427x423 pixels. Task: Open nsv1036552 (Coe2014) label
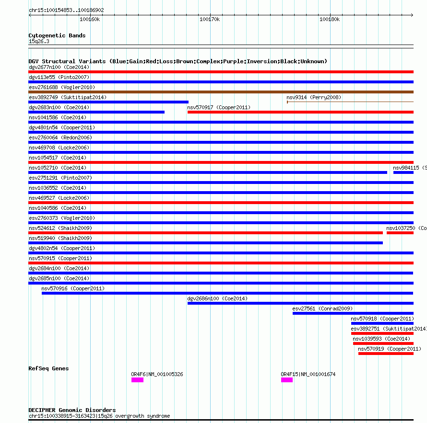(58, 188)
